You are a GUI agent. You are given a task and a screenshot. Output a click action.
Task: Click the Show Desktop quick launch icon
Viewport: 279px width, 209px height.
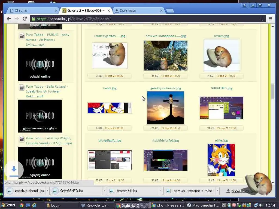pos(28,205)
